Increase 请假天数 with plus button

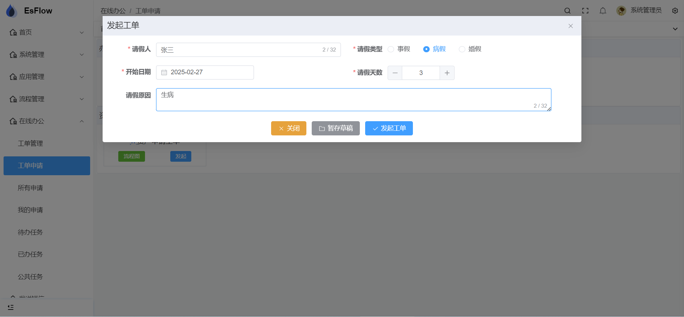pos(447,73)
